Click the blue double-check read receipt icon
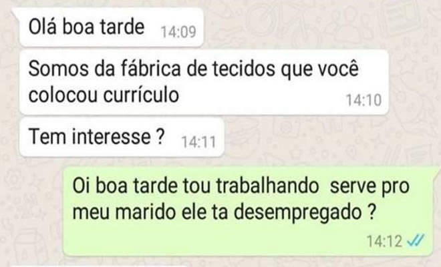The width and height of the screenshot is (441, 267). tap(416, 240)
